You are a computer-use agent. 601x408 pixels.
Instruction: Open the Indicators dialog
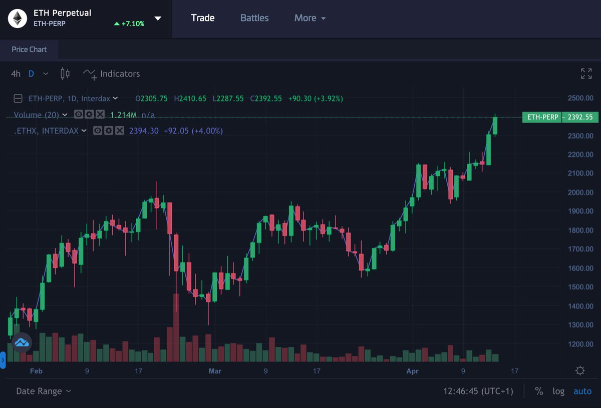(x=111, y=74)
